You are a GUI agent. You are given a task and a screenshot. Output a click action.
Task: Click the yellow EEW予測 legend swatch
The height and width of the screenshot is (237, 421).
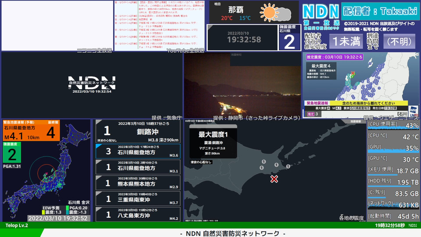coord(43,212)
